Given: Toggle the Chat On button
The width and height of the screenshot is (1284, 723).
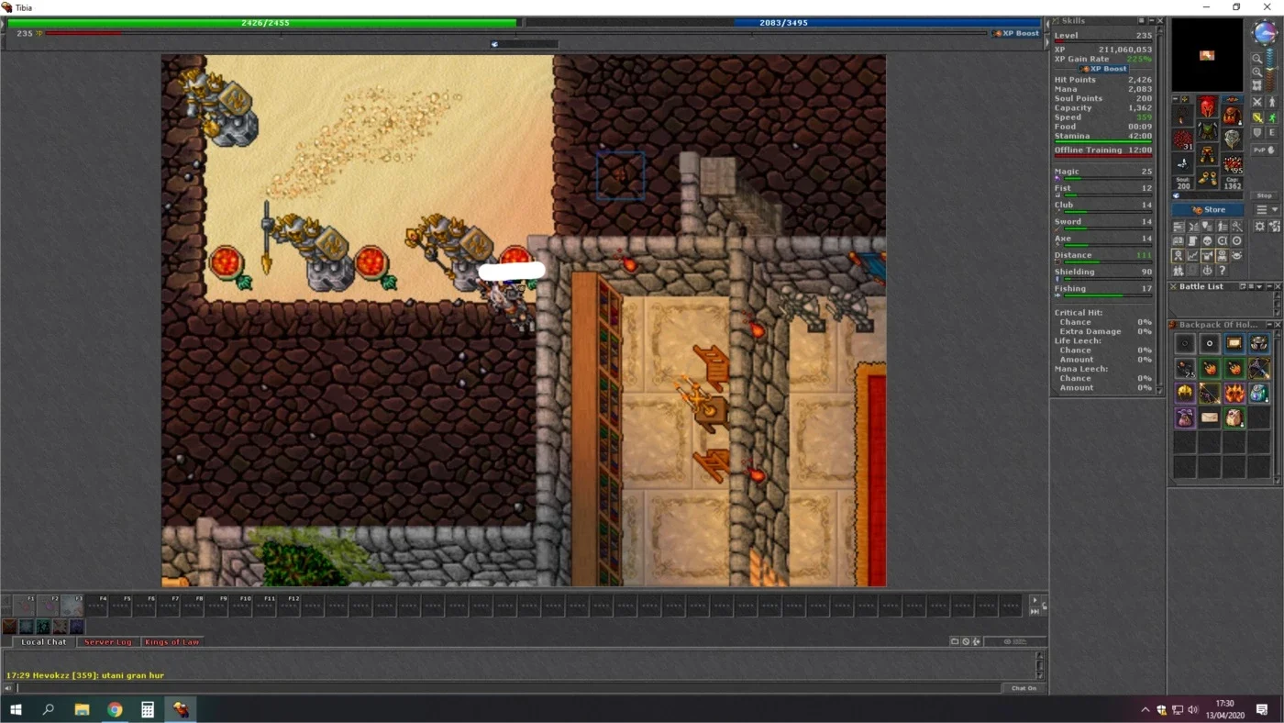Looking at the screenshot, I should click(1024, 687).
